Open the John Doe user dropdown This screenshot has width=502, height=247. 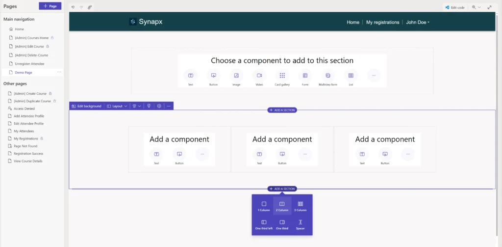418,22
